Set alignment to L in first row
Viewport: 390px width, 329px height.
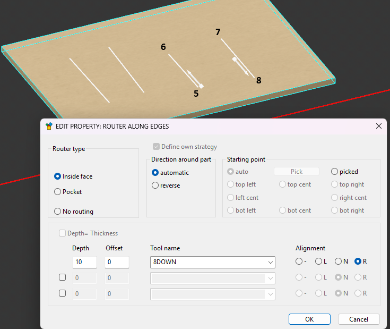[319, 261]
